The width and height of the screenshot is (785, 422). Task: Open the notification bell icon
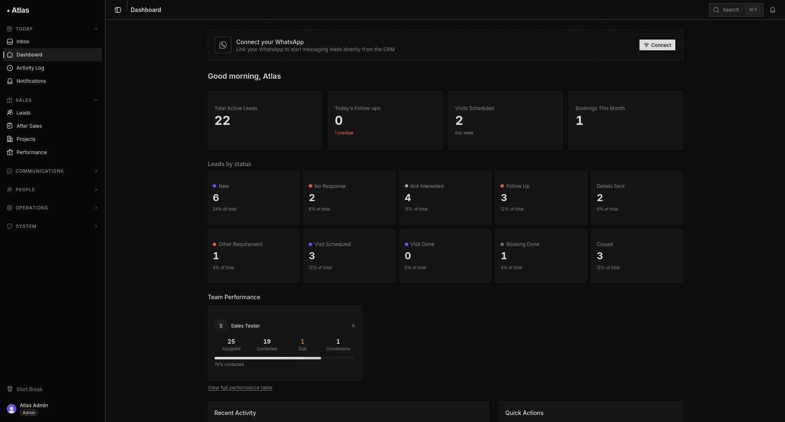[x=773, y=10]
